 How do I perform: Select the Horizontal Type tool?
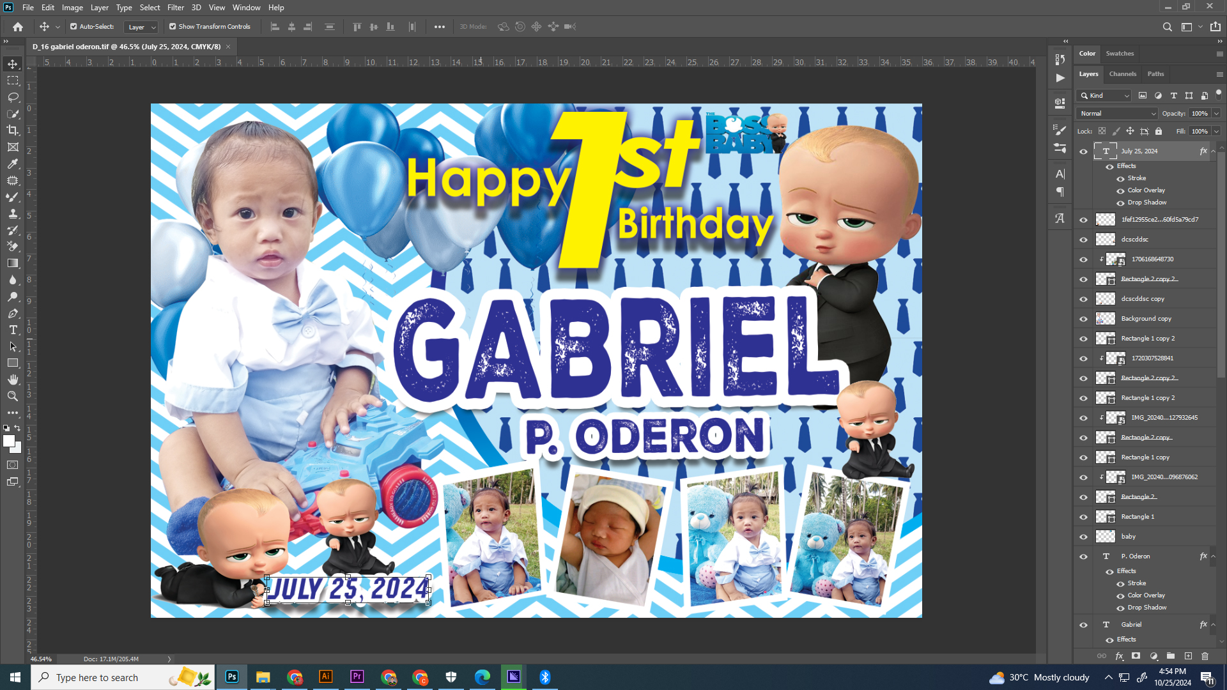[13, 330]
